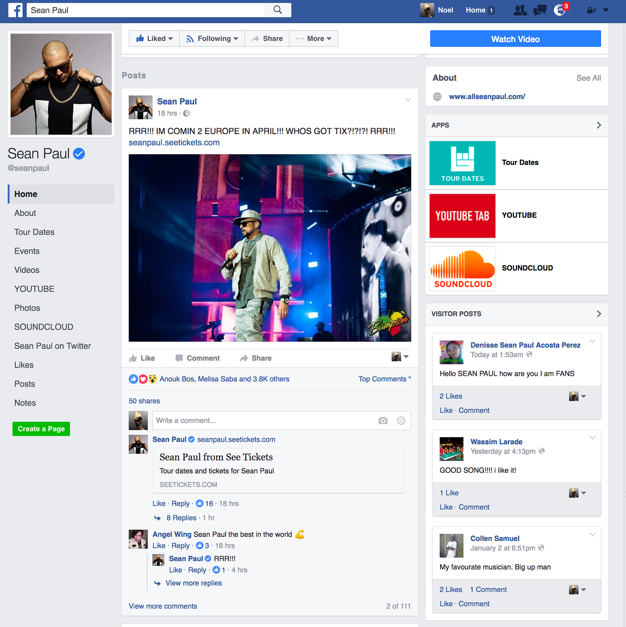626x627 pixels.
Task: Expand the Visitor Posts section arrow
Action: click(x=599, y=314)
